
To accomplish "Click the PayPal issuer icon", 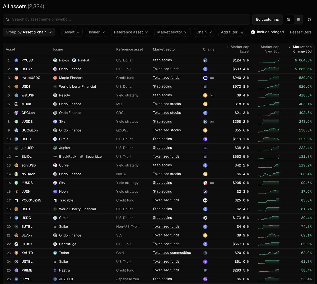I will pyautogui.click(x=74, y=60).
